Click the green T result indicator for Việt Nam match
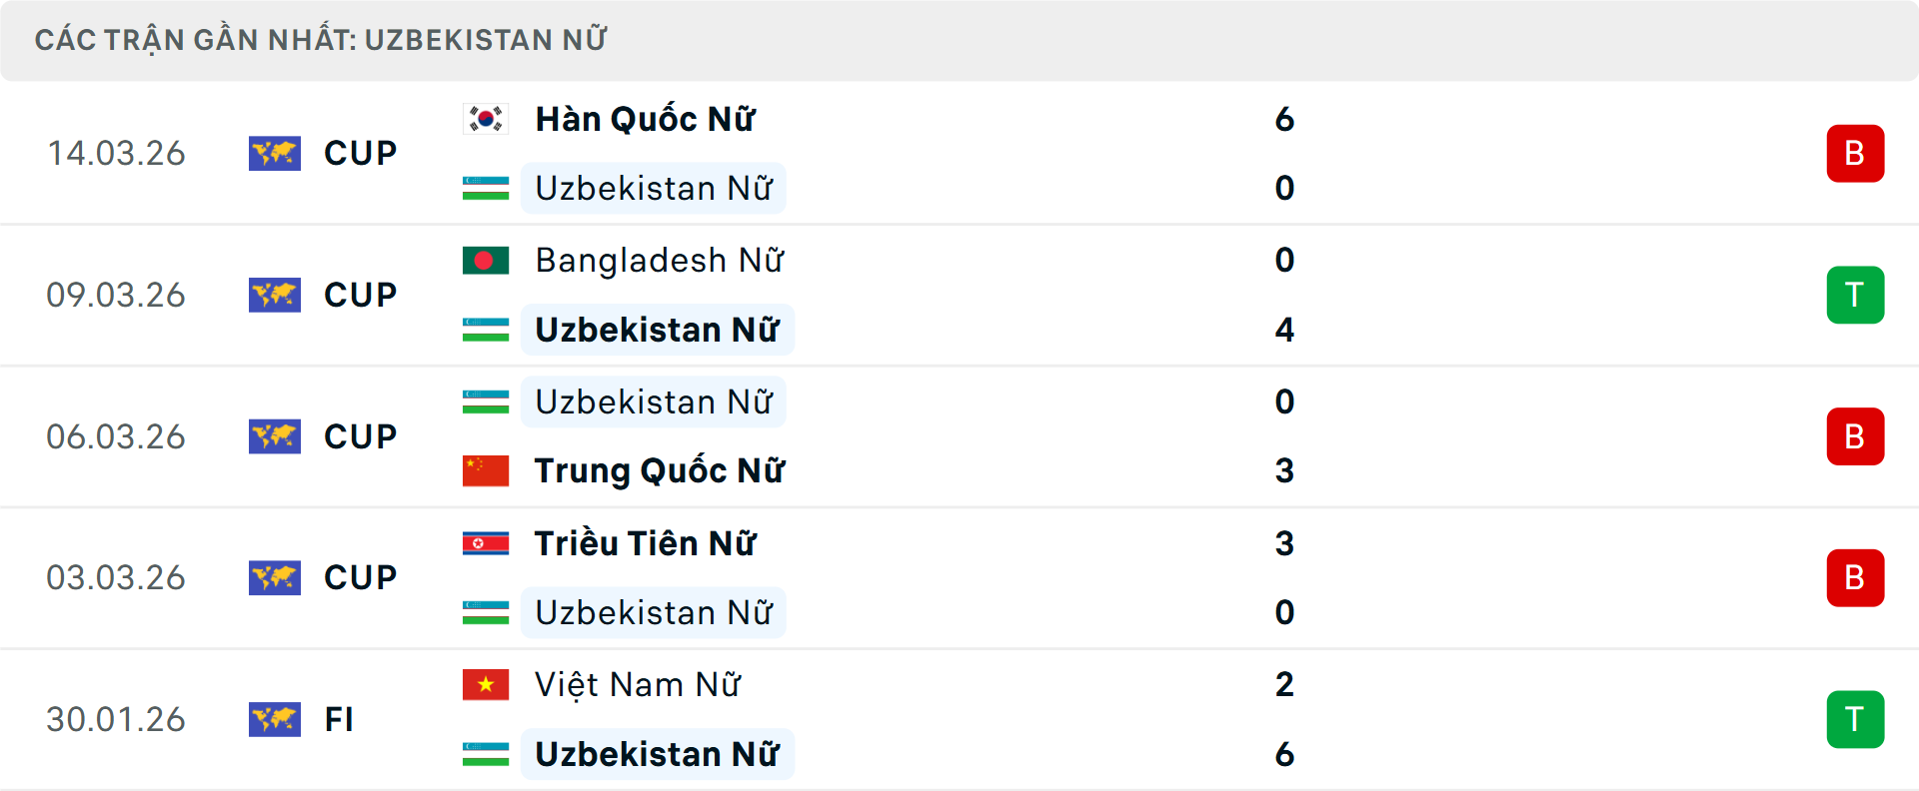This screenshot has height=791, width=1919. (1856, 719)
